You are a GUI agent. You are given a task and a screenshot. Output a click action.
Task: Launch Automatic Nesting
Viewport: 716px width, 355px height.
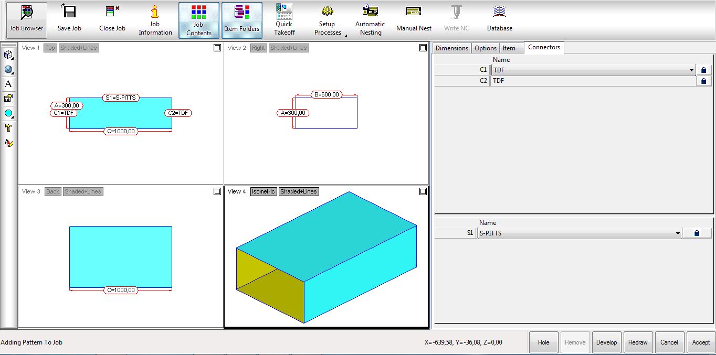pos(370,20)
